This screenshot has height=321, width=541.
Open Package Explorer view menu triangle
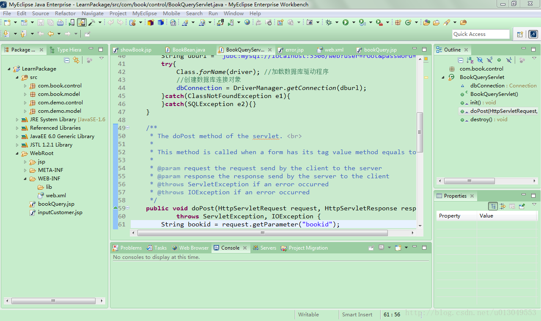coord(102,58)
